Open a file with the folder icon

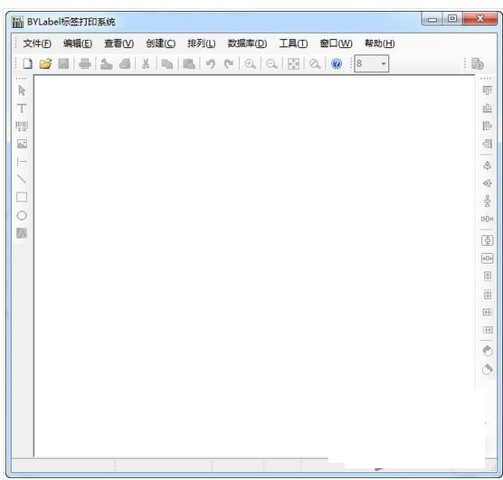pos(45,63)
